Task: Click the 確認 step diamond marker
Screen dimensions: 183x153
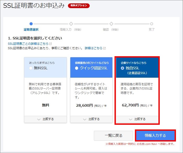Action: (111, 24)
